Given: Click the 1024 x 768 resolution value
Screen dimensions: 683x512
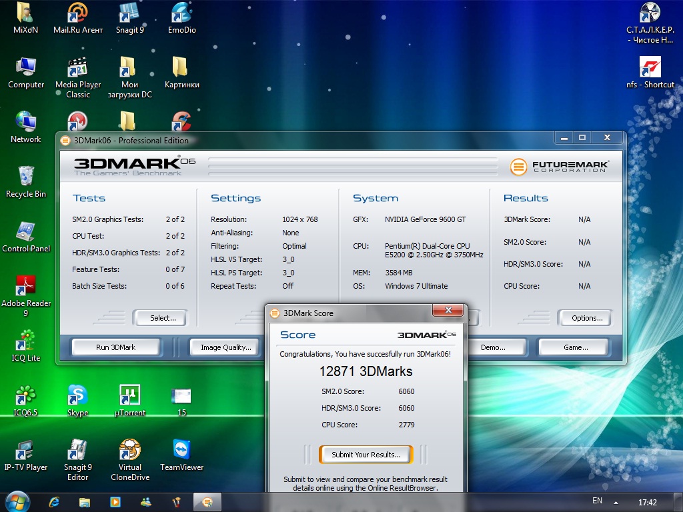Looking at the screenshot, I should tap(299, 219).
